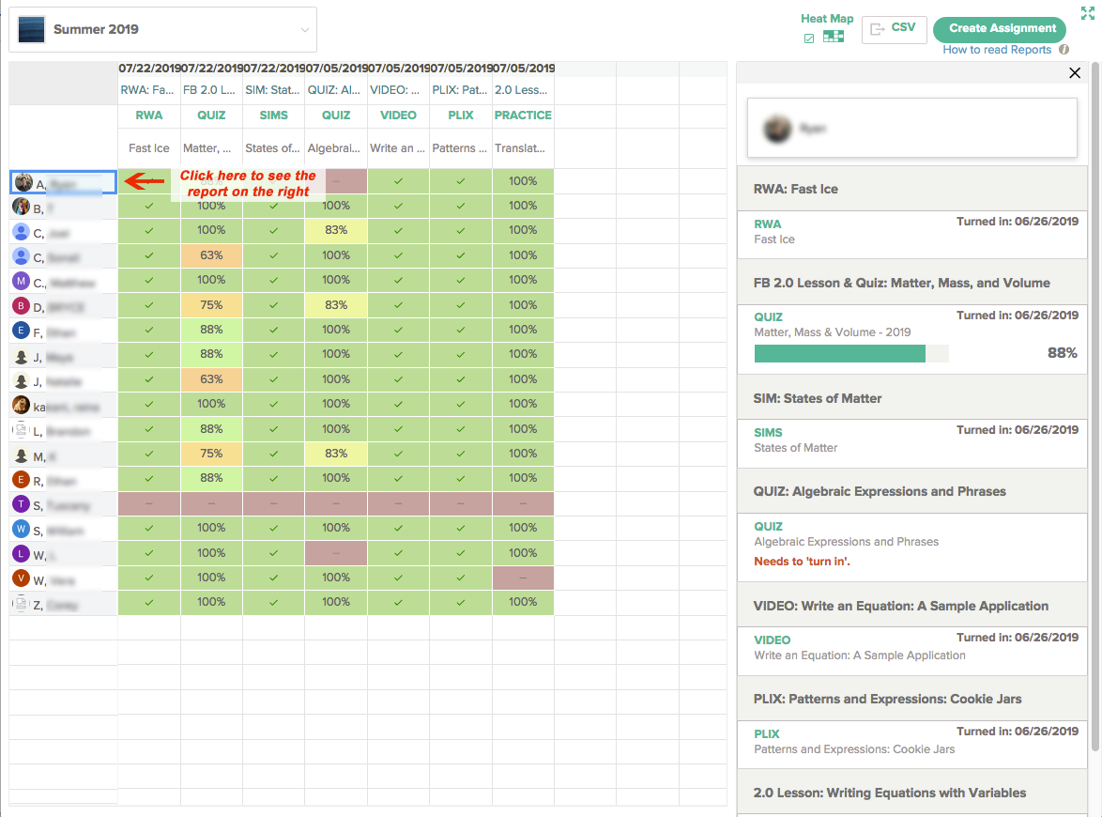
Task: Click the Create Assignment button
Action: (x=1000, y=29)
